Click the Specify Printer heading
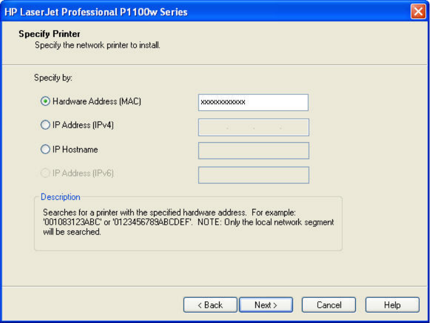This screenshot has width=430, height=323. 49,34
